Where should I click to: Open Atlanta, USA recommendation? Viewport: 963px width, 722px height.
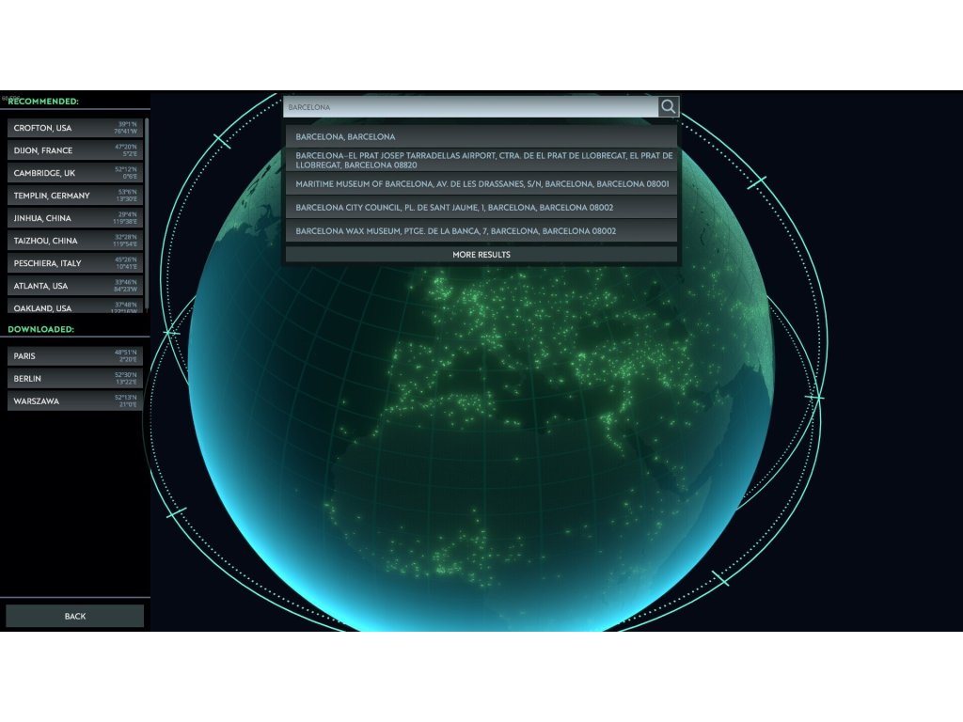tap(75, 286)
